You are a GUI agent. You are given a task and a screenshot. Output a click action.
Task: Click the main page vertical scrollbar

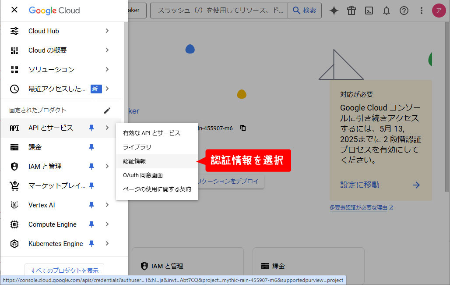447,107
